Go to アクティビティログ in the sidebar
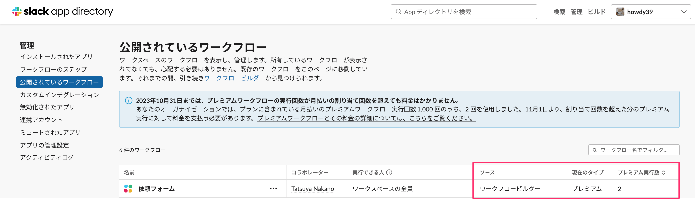Image resolution: width=695 pixels, height=207 pixels. (47, 157)
